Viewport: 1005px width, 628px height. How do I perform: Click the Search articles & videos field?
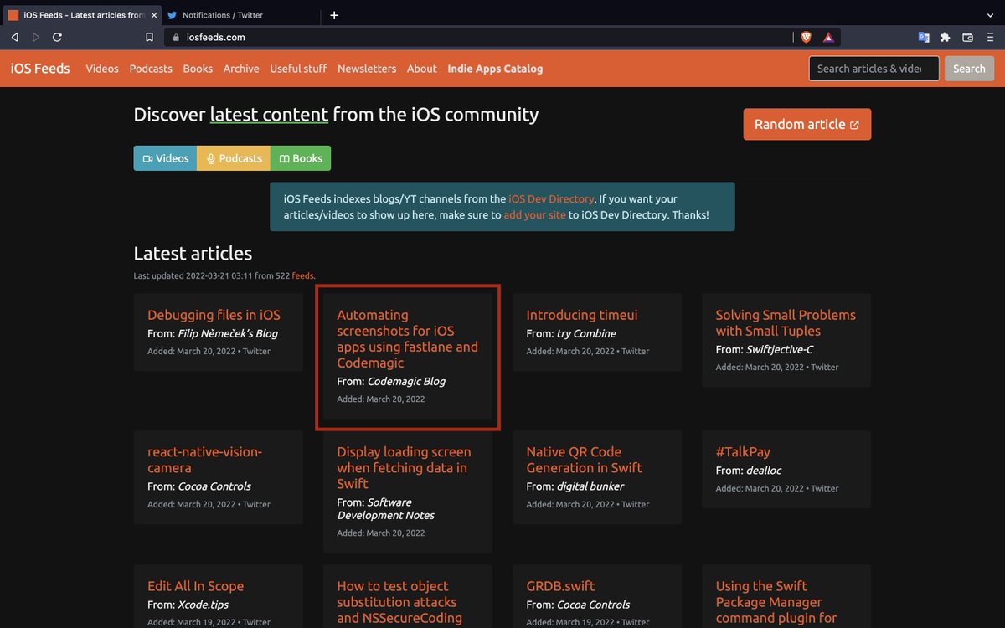click(x=874, y=69)
